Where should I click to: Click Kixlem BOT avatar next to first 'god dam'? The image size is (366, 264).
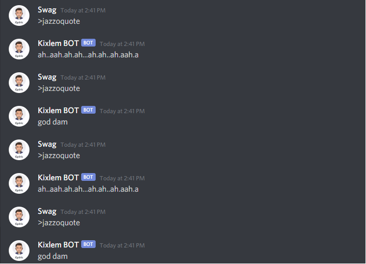[x=19, y=116]
